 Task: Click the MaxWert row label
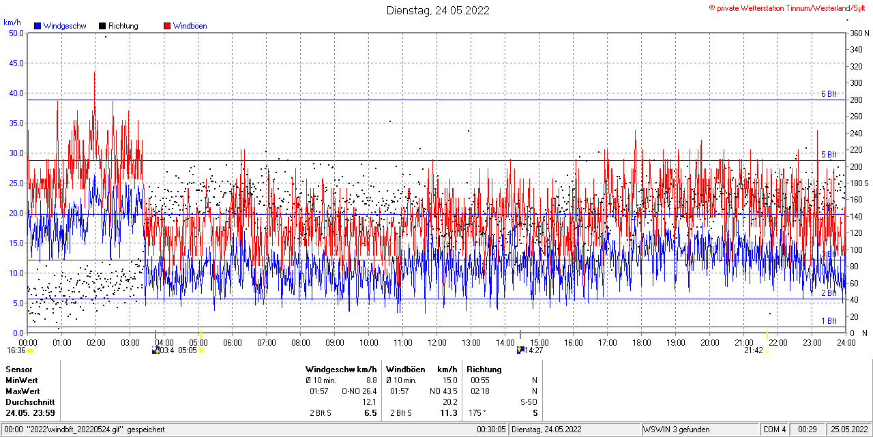pyautogui.click(x=23, y=391)
